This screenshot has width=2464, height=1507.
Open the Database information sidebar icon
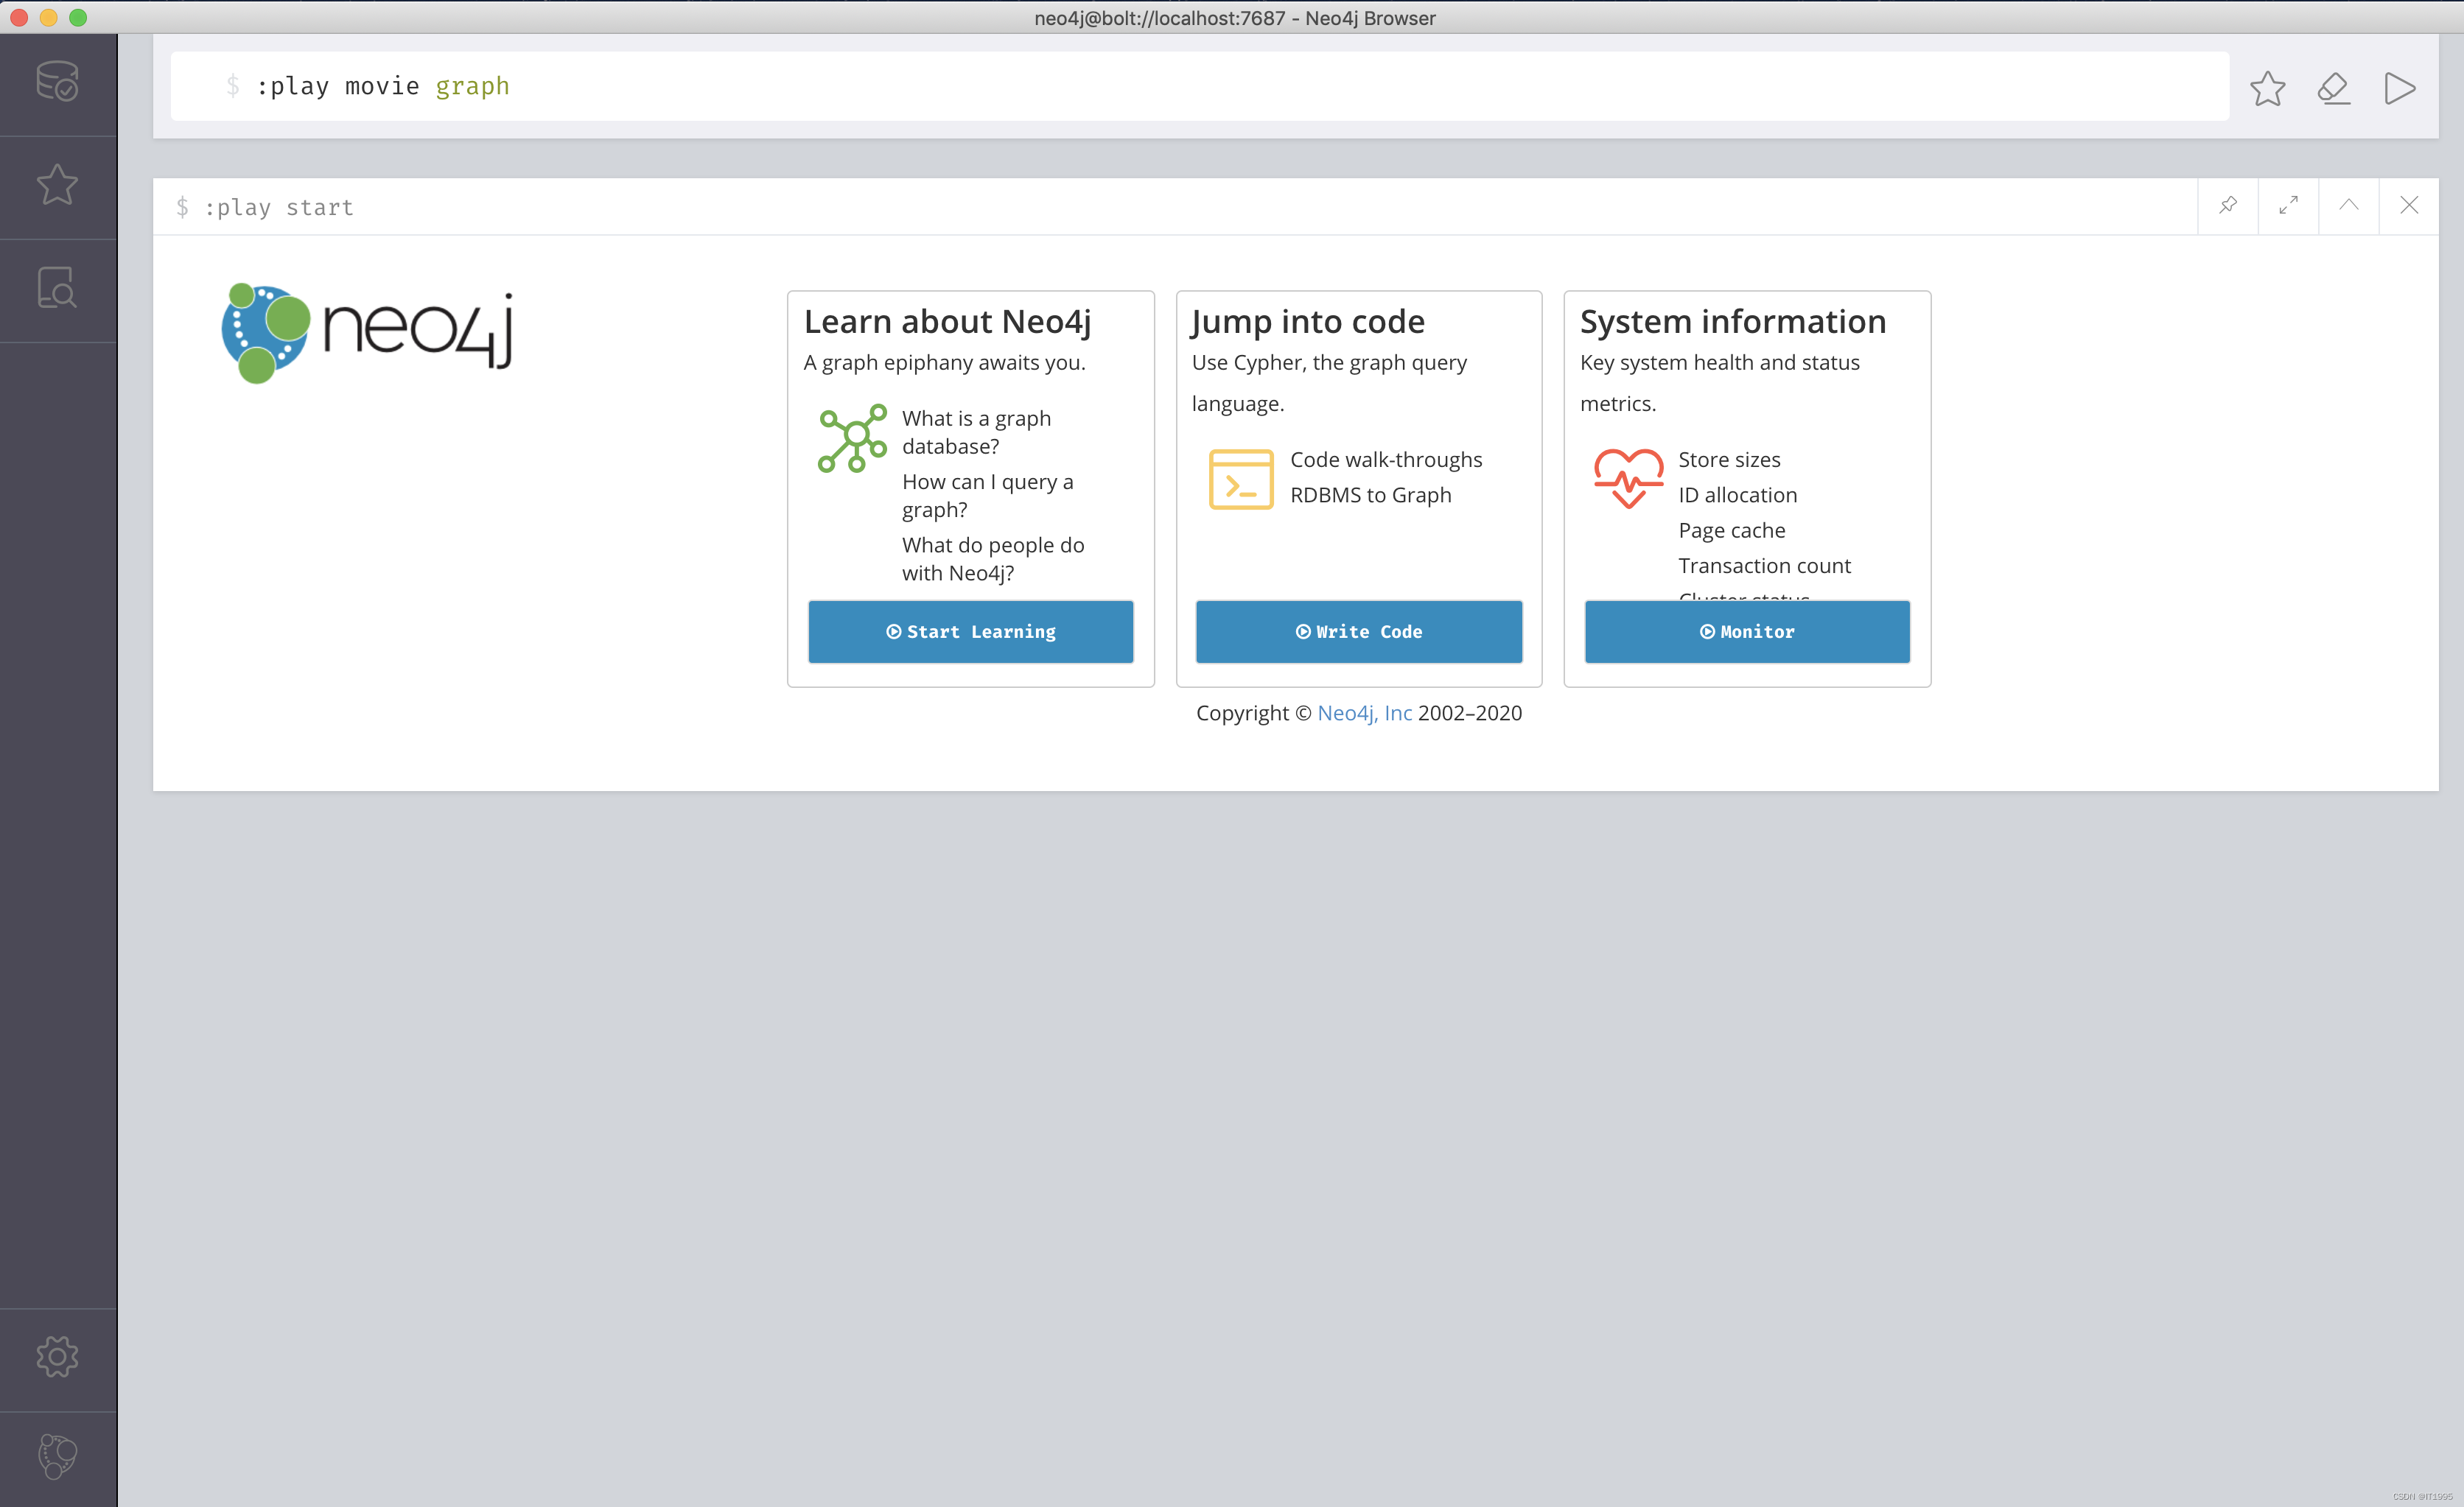coord(57,82)
